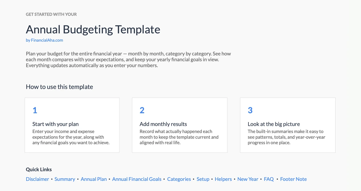Open Annual Financial Goals link
The height and width of the screenshot is (191, 361).
point(137,179)
